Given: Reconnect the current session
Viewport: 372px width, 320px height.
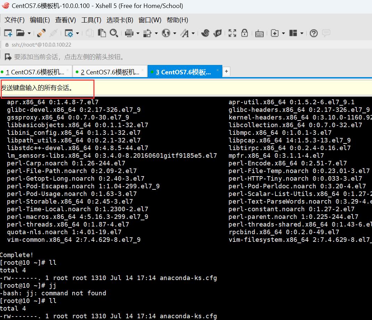Looking at the screenshot, I should coord(42,33).
